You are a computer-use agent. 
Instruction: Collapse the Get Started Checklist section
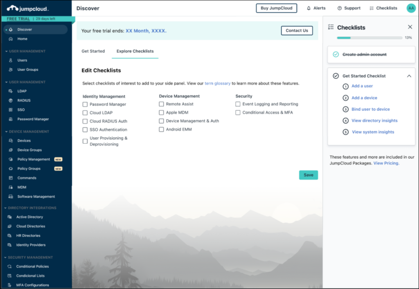pos(409,76)
